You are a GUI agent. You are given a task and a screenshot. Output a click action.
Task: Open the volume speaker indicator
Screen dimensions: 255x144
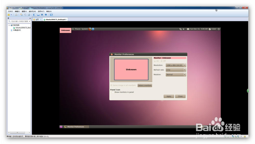pos(184,29)
